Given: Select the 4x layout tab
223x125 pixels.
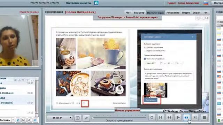Looking at the screenshot, I should coord(206,12).
